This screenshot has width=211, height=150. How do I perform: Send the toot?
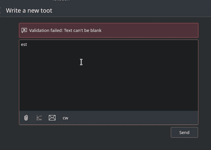click(184, 132)
